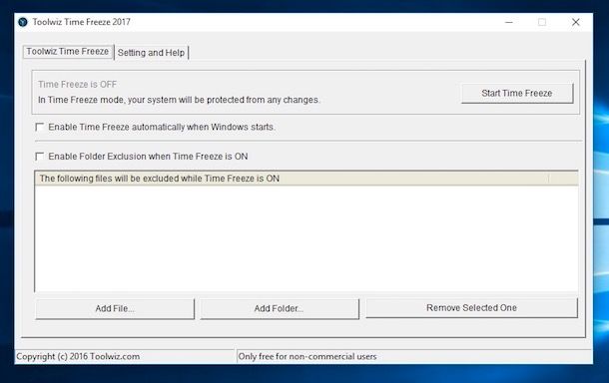Viewport: 609px width, 383px height.
Task: Minimize the Toolwiz Time Freeze window
Action: (509, 22)
